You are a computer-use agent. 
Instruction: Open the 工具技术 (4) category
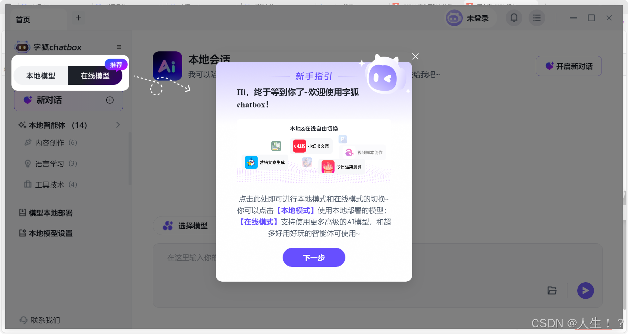click(x=56, y=185)
